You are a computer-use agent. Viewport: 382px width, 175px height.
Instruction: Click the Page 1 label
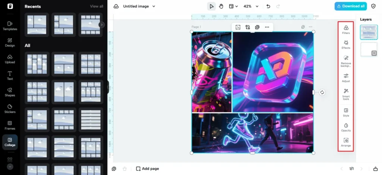click(x=196, y=27)
